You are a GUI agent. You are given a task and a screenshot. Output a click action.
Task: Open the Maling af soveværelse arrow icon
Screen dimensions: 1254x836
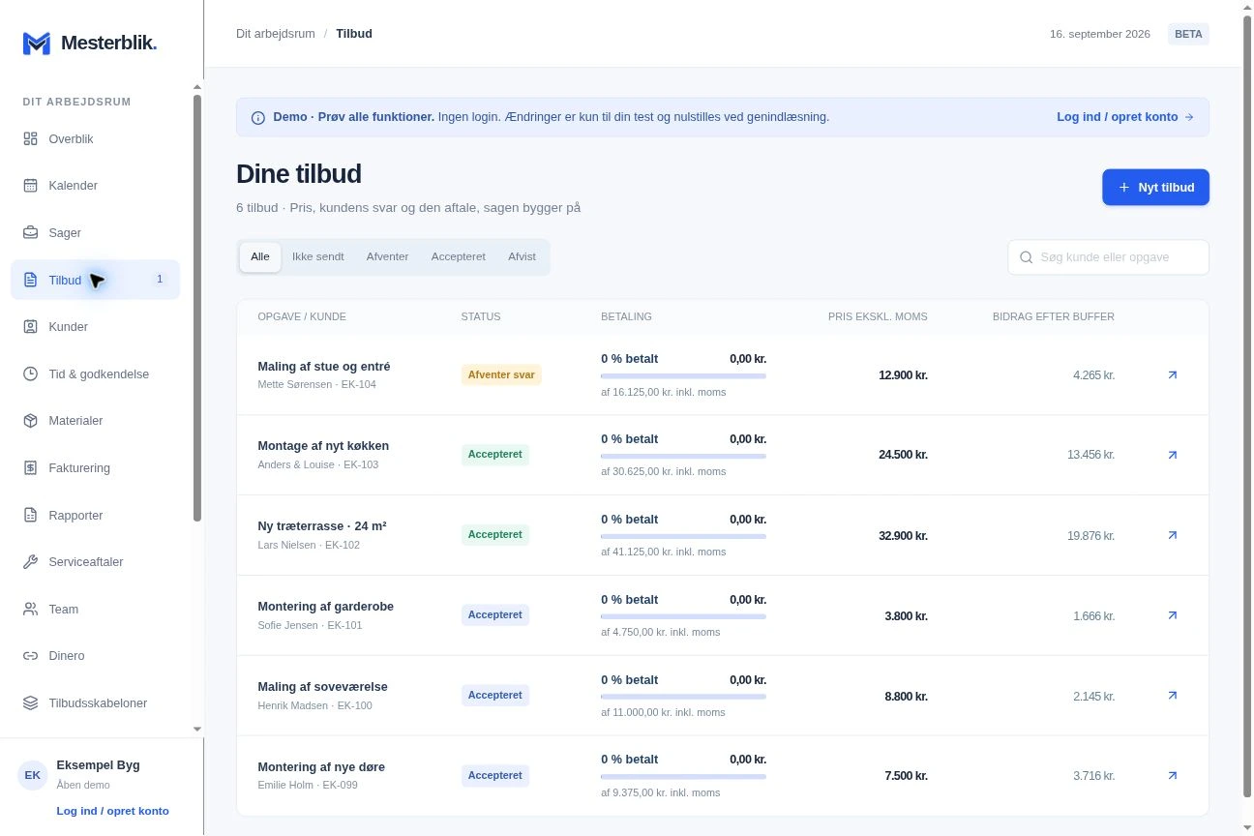point(1173,696)
